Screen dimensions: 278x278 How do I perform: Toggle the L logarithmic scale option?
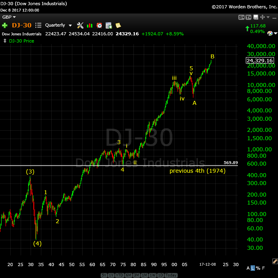pyautogui.click(x=253, y=268)
